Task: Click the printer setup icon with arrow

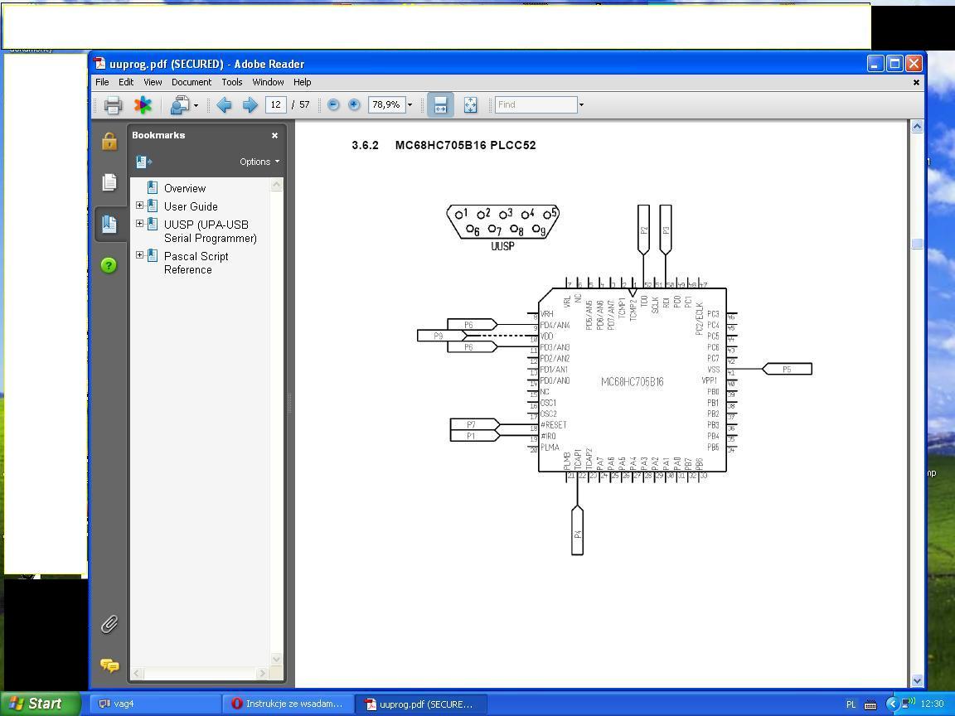Action: [x=180, y=105]
